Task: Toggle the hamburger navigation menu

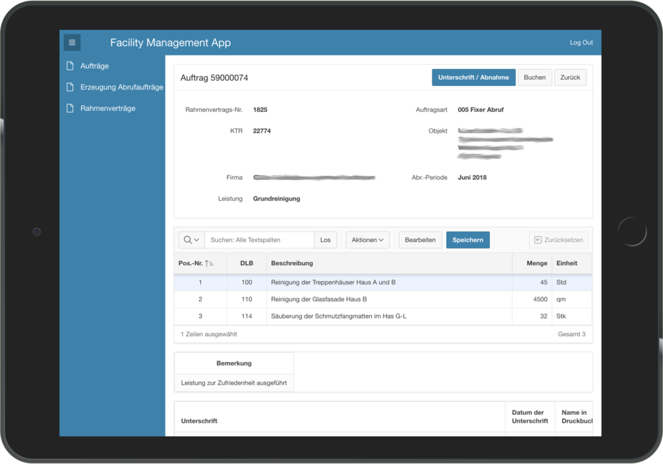Action: (x=72, y=42)
